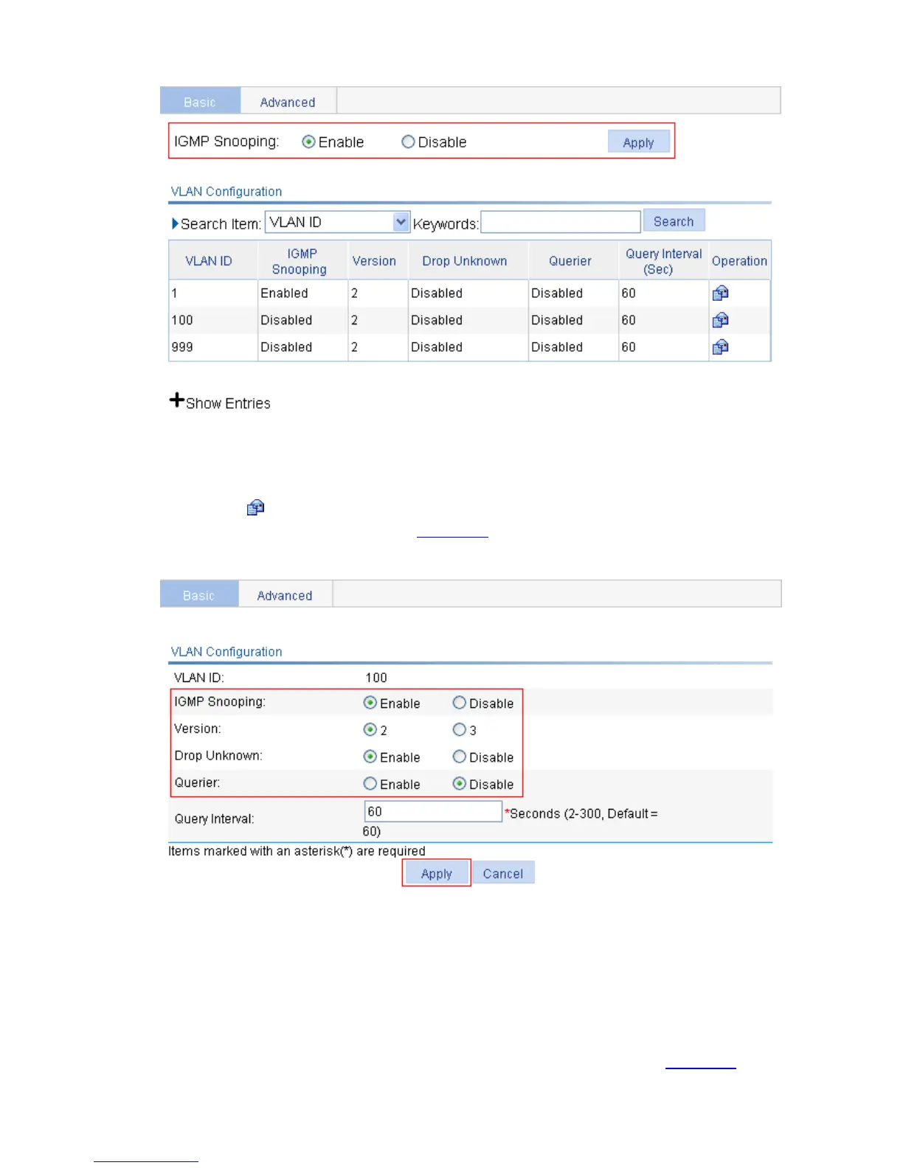Collapse Search Item triangle arrow
This screenshot has height=1168, width=903.
176,223
